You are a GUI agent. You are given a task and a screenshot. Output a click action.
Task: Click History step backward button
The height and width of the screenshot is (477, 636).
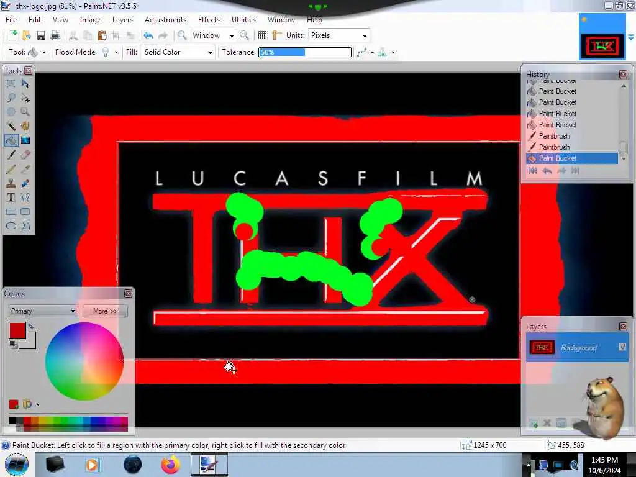pyautogui.click(x=547, y=171)
